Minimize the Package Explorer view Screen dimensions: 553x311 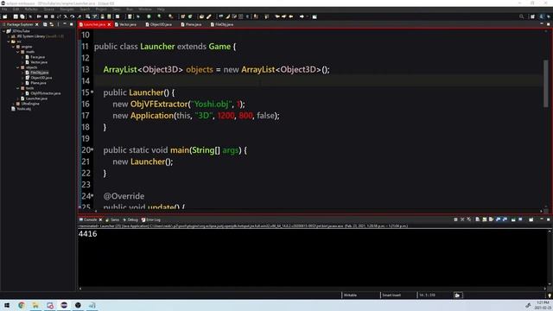click(x=65, y=24)
